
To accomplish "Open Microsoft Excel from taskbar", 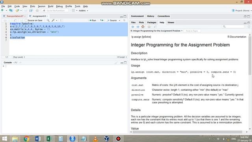I will tap(49, 138).
